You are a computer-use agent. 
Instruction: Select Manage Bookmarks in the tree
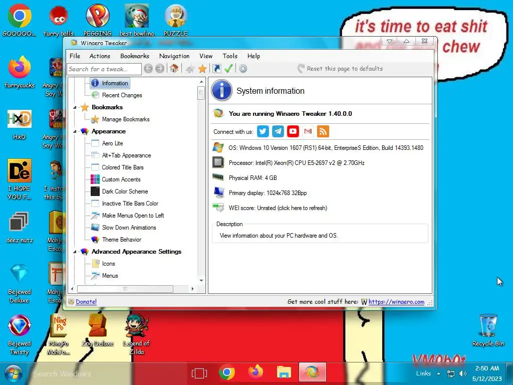click(x=126, y=119)
